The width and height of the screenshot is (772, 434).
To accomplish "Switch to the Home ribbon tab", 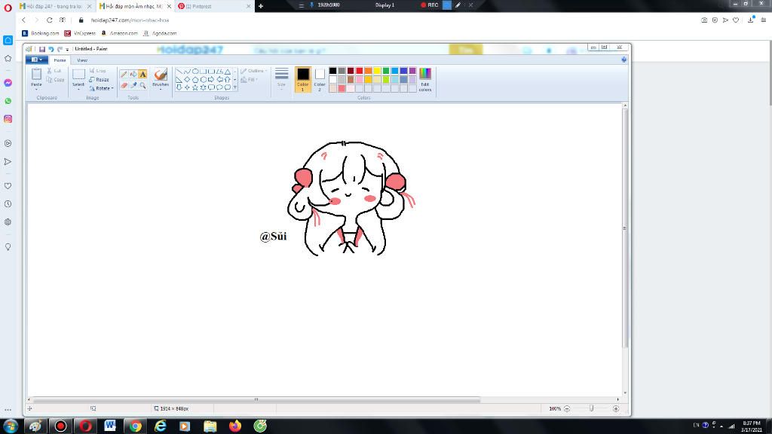I will [x=60, y=60].
